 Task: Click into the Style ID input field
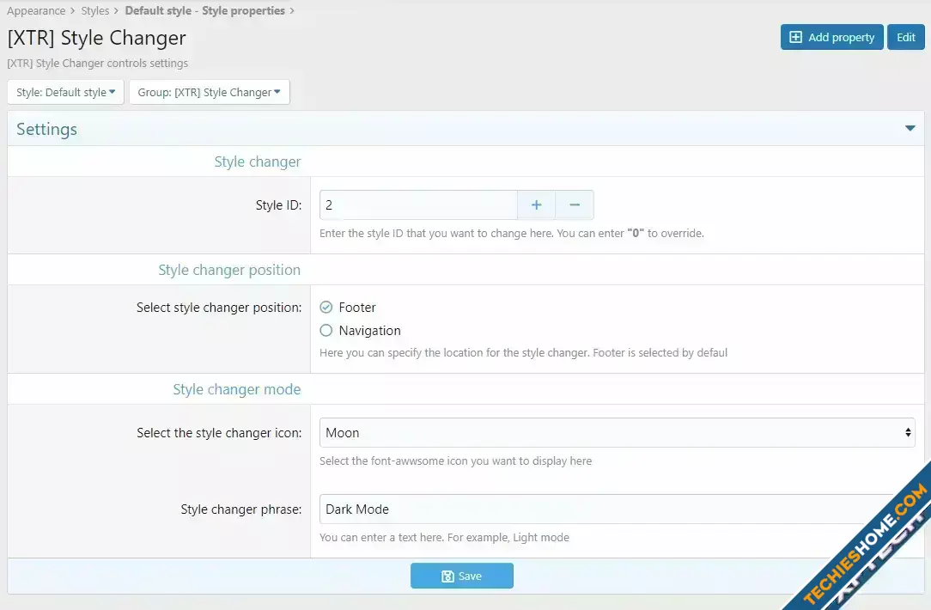tap(418, 205)
